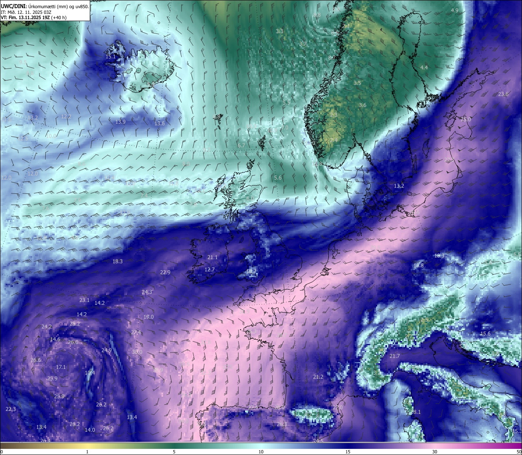Click the value 21.2 over southern France
Screen dimensions: 522x455
tap(318, 377)
